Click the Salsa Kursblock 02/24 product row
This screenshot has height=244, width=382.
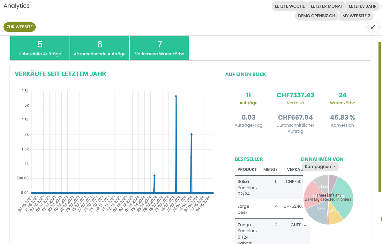click(x=268, y=188)
